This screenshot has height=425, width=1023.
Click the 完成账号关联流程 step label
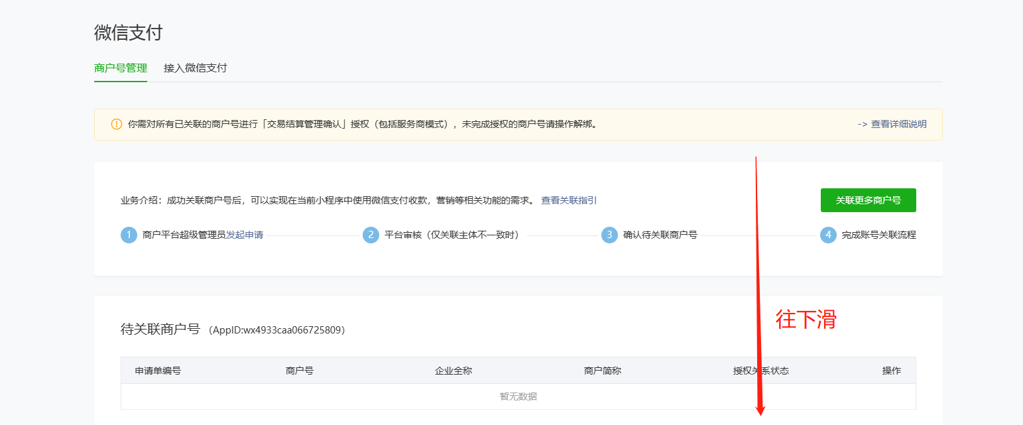879,235
